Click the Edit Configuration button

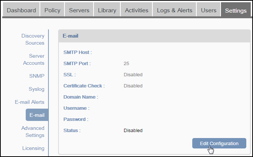coord(219,143)
